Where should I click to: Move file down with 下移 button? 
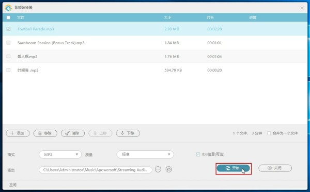point(128,133)
